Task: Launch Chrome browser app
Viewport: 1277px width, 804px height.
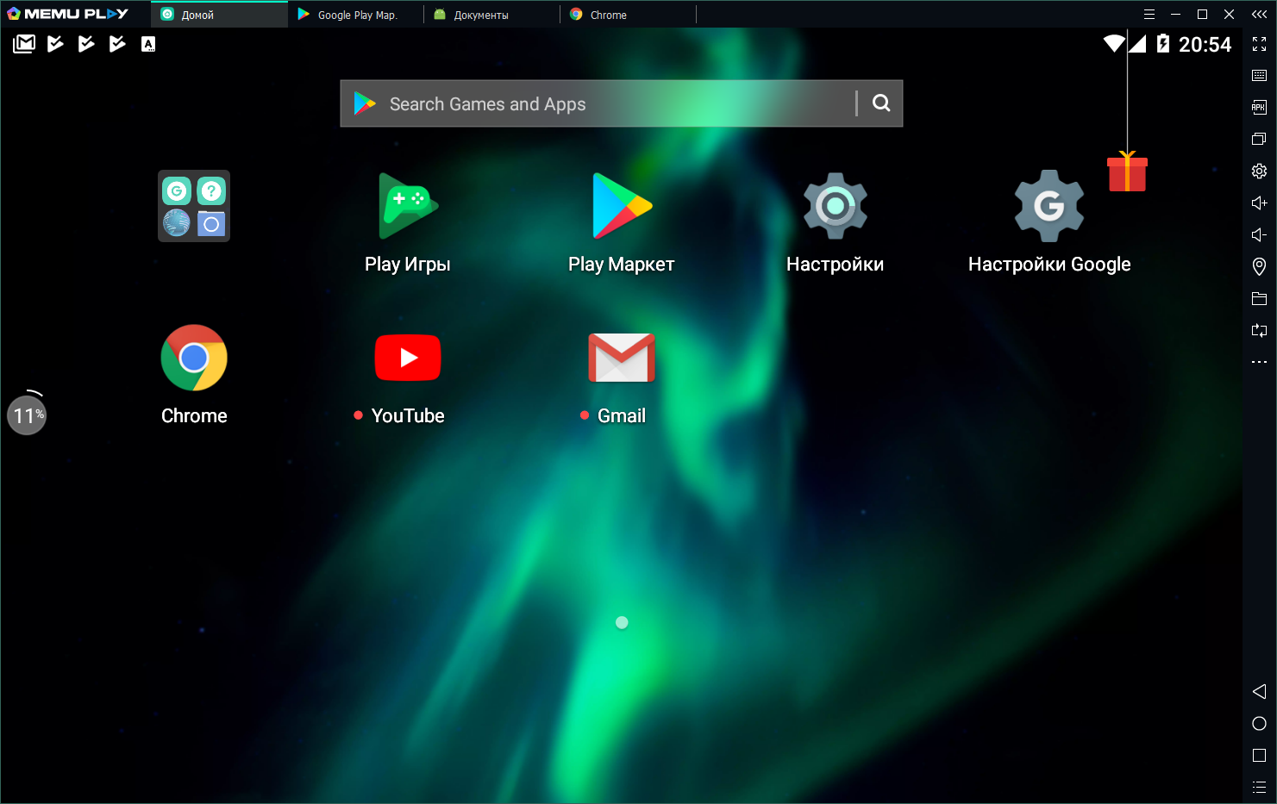Action: coord(194,358)
